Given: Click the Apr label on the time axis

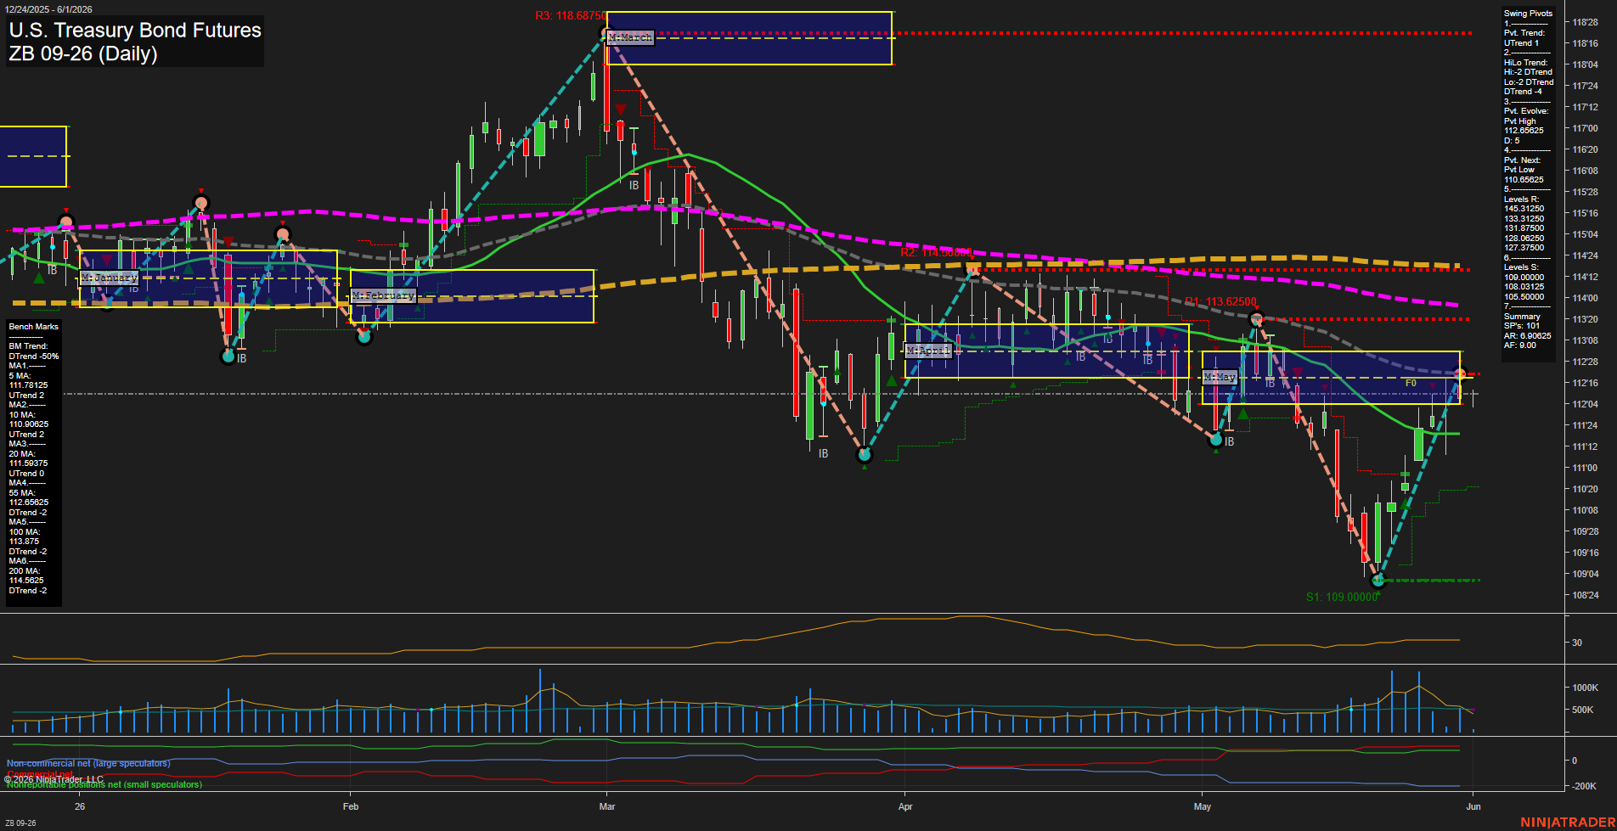Looking at the screenshot, I should (x=905, y=806).
